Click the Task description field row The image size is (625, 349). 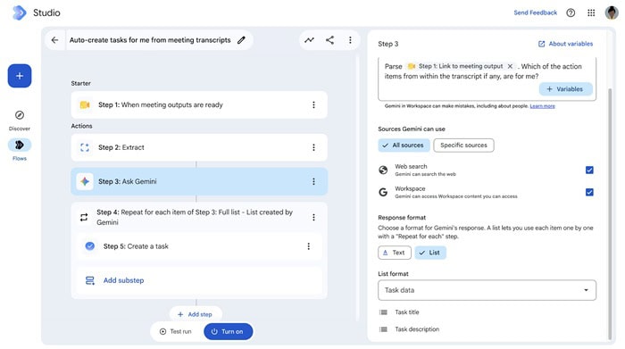tap(487, 329)
